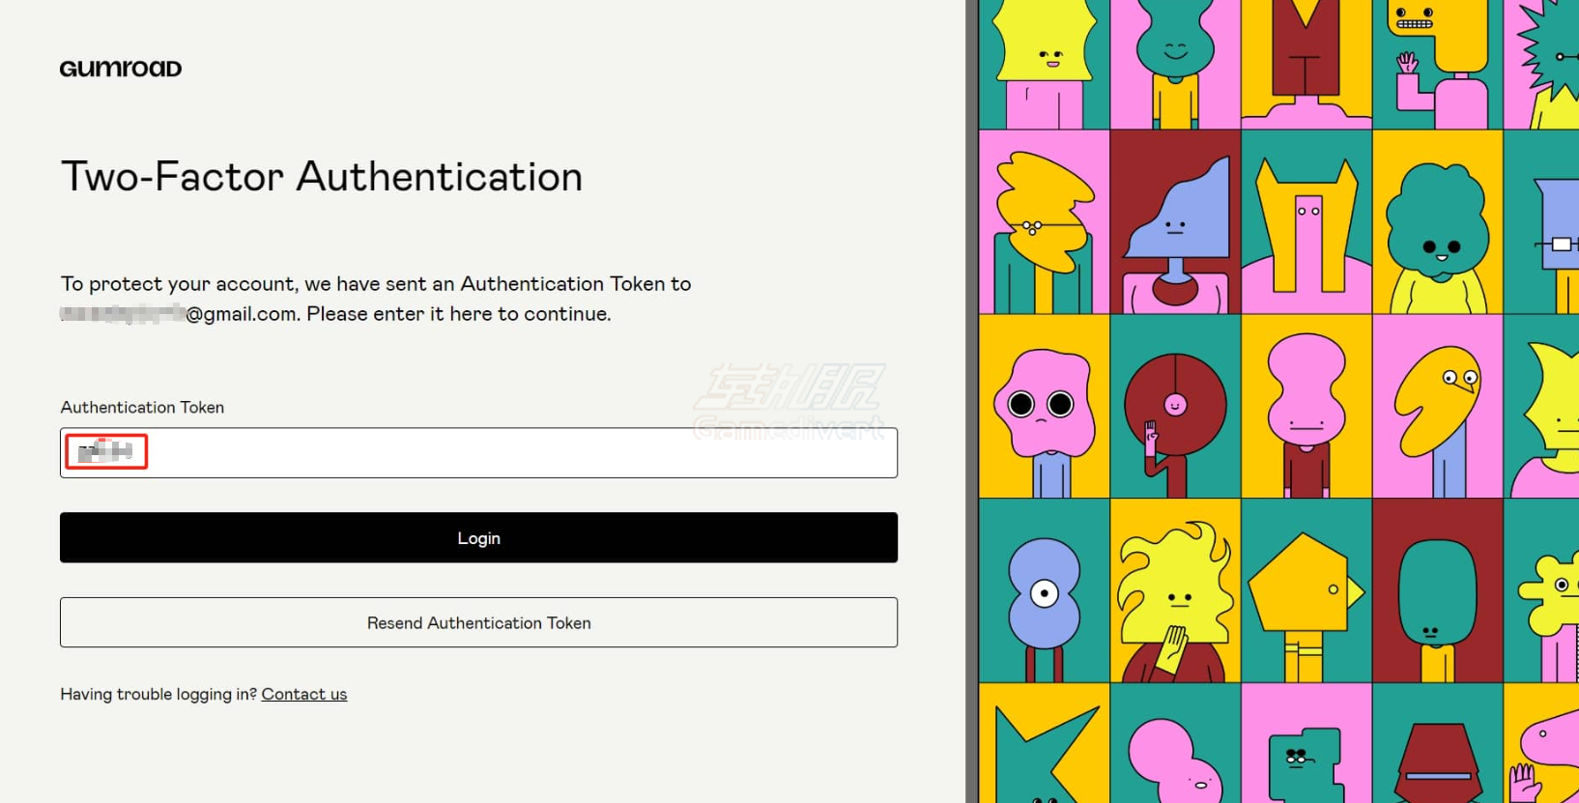Click the pink blob with big black eyes
This screenshot has width=1579, height=803.
tap(1044, 406)
